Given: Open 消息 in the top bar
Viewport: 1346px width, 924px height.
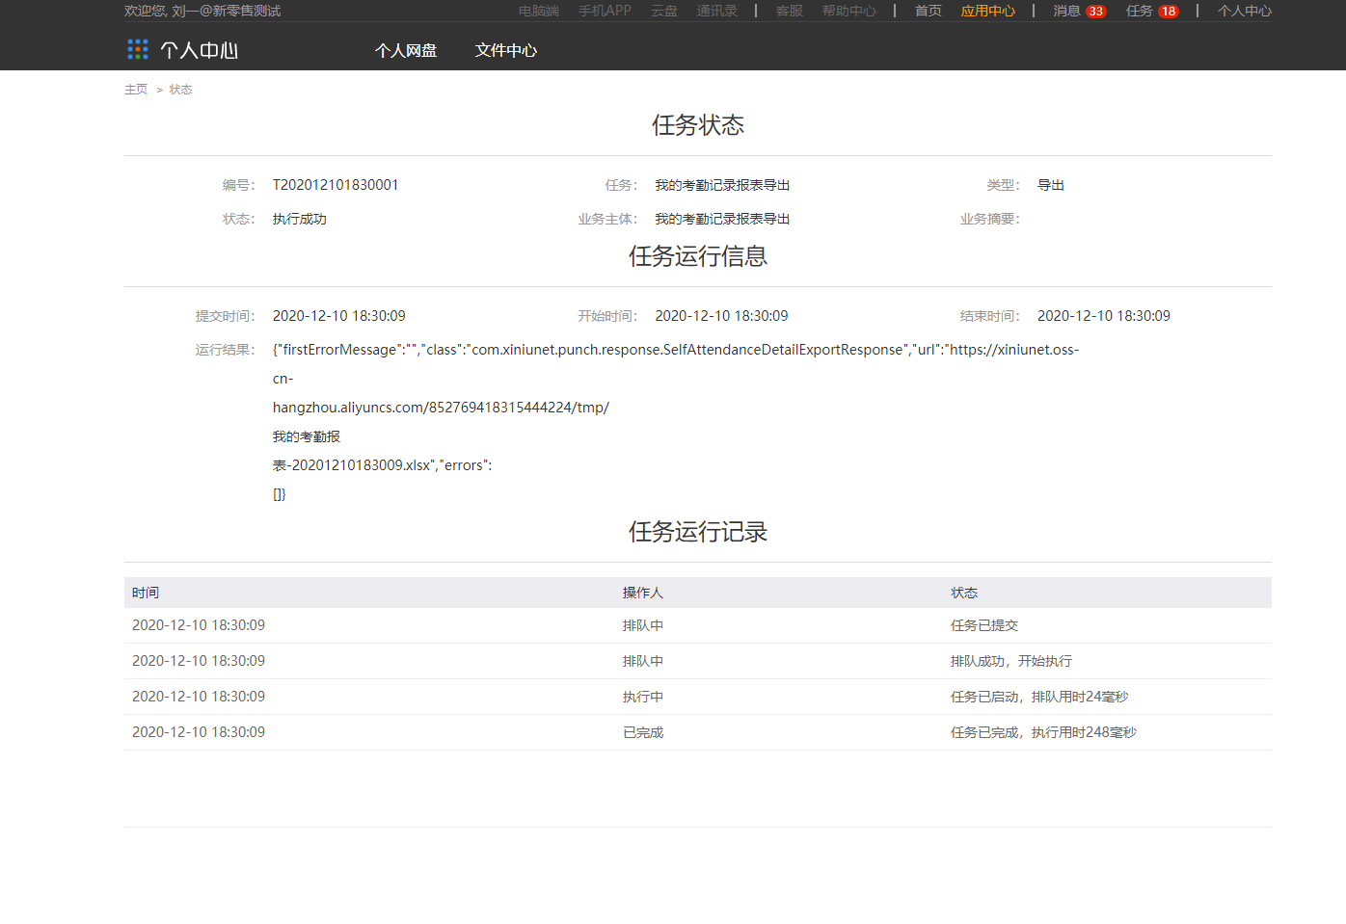Looking at the screenshot, I should [1066, 11].
